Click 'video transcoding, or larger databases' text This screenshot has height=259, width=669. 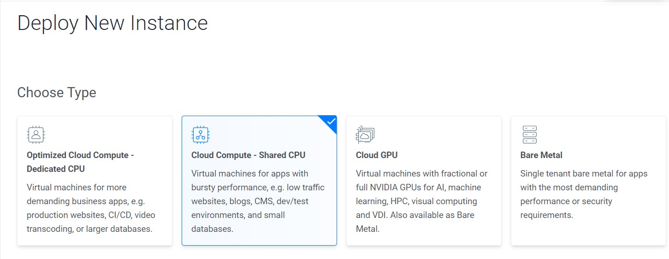click(90, 222)
